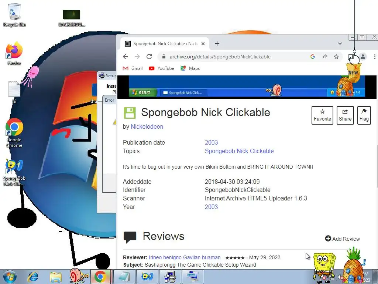
Task: Open the Spongebob Nick Clickable topic link
Action: 239,151
